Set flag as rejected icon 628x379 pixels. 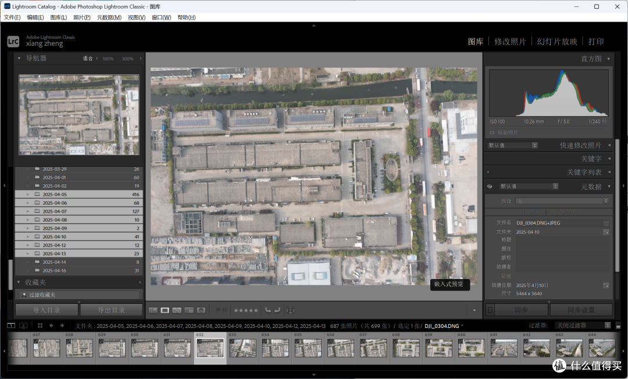[x=224, y=310]
